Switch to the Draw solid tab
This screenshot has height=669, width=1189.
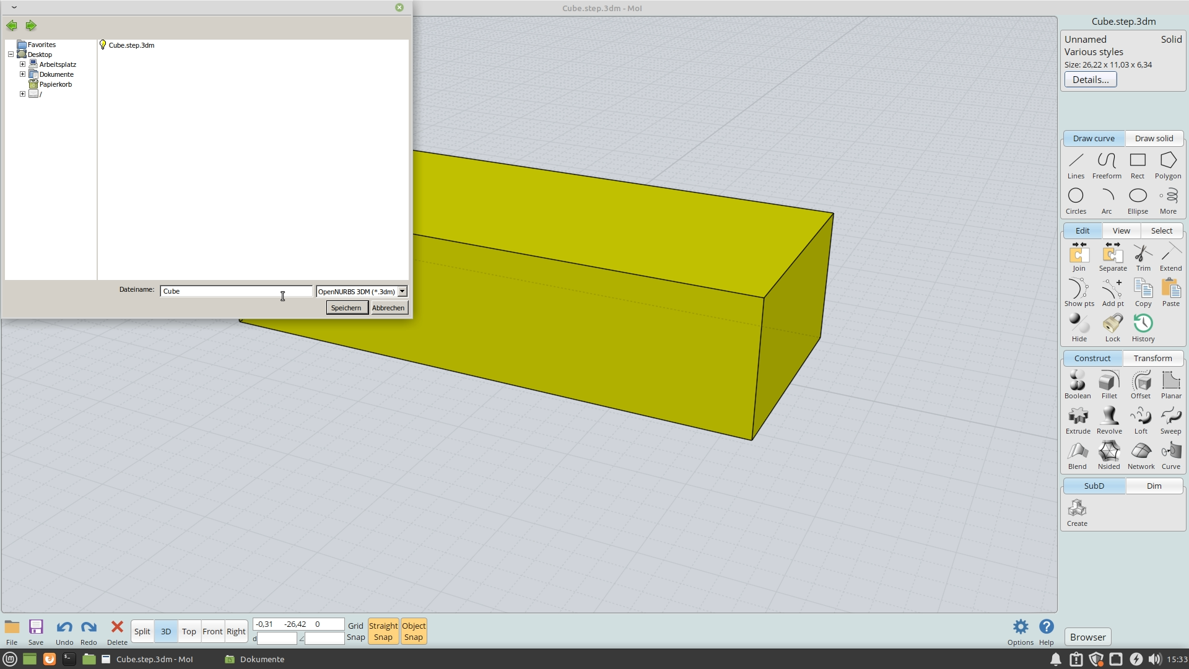point(1154,138)
